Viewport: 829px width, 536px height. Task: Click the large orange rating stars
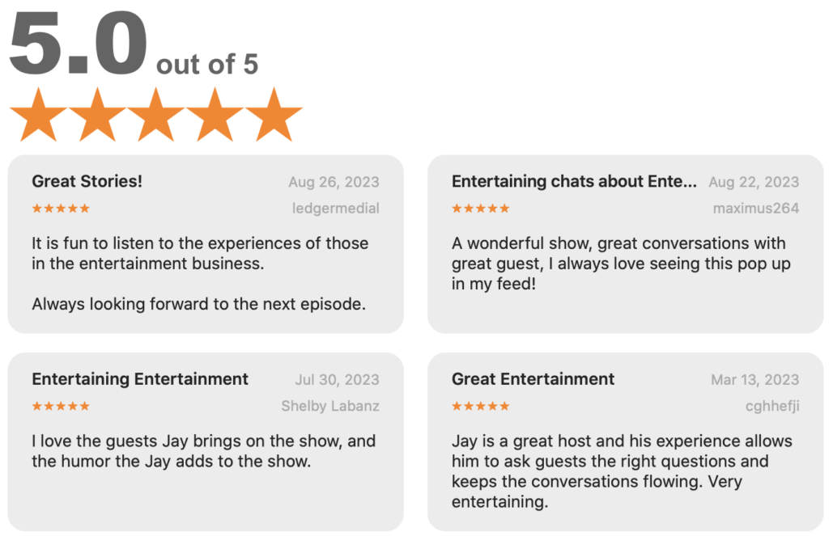coord(155,115)
